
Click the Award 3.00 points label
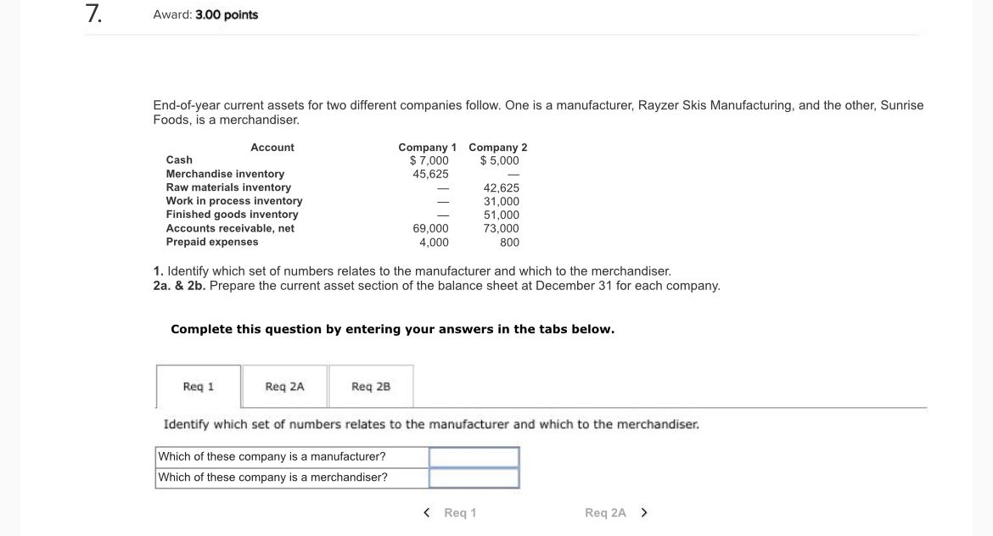coord(206,15)
